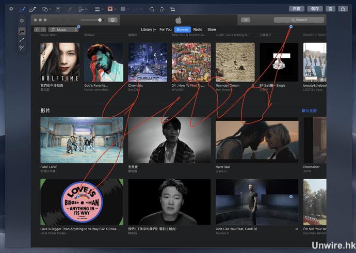Open the FAKE LOVE video thumbnail
This screenshot has width=356, height=253.
tap(82, 140)
